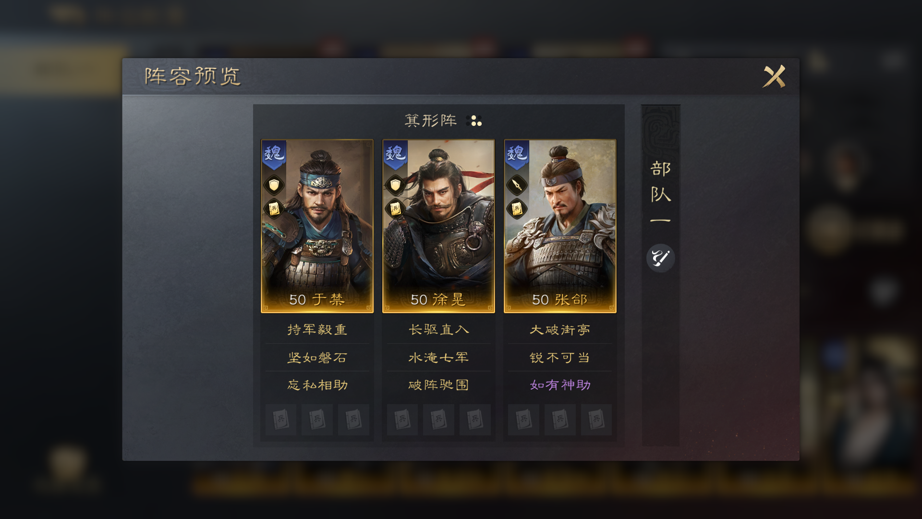This screenshot has width=922, height=519.
Task: Close the 阵容预览 dialog
Action: click(x=774, y=76)
